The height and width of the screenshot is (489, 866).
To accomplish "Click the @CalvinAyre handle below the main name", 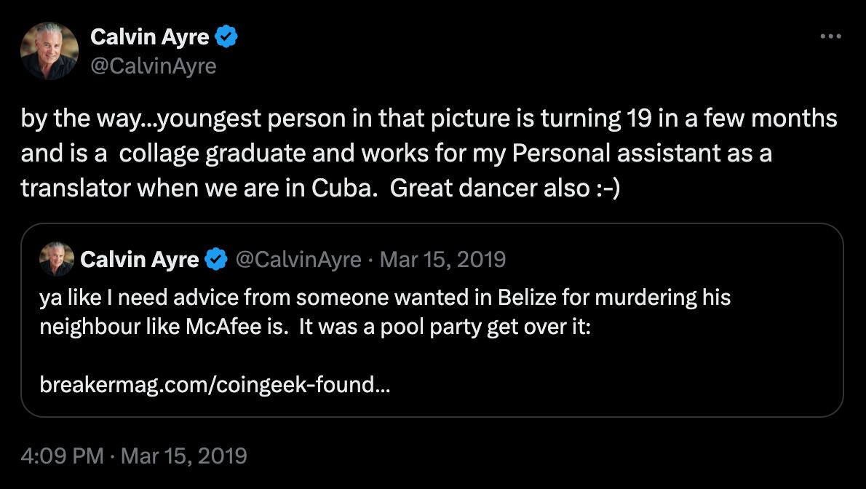I will click(153, 66).
